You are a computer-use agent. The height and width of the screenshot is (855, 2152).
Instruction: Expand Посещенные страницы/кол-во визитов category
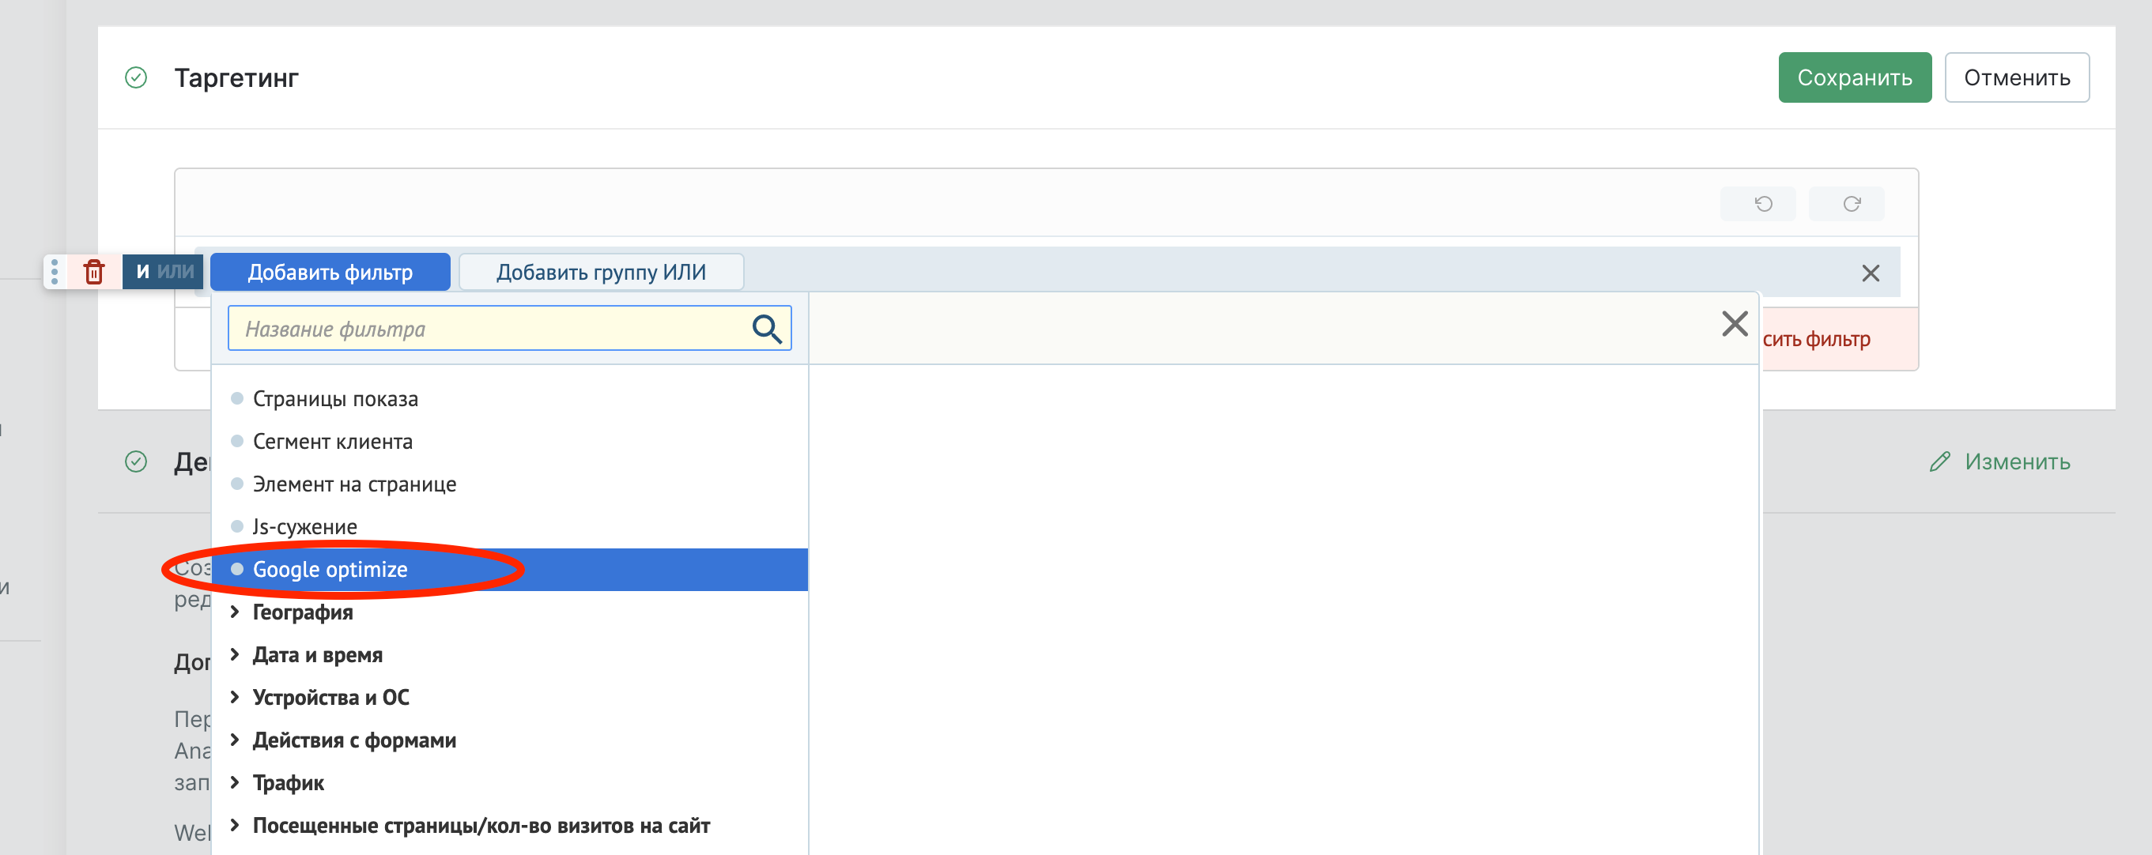click(x=235, y=825)
